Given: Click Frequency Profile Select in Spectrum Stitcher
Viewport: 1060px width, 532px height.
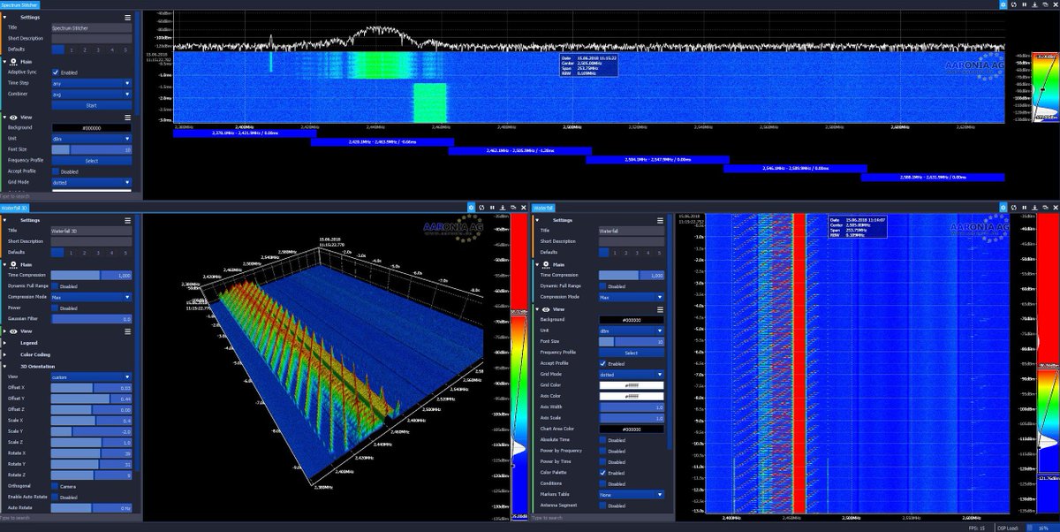Looking at the screenshot, I should [x=91, y=161].
